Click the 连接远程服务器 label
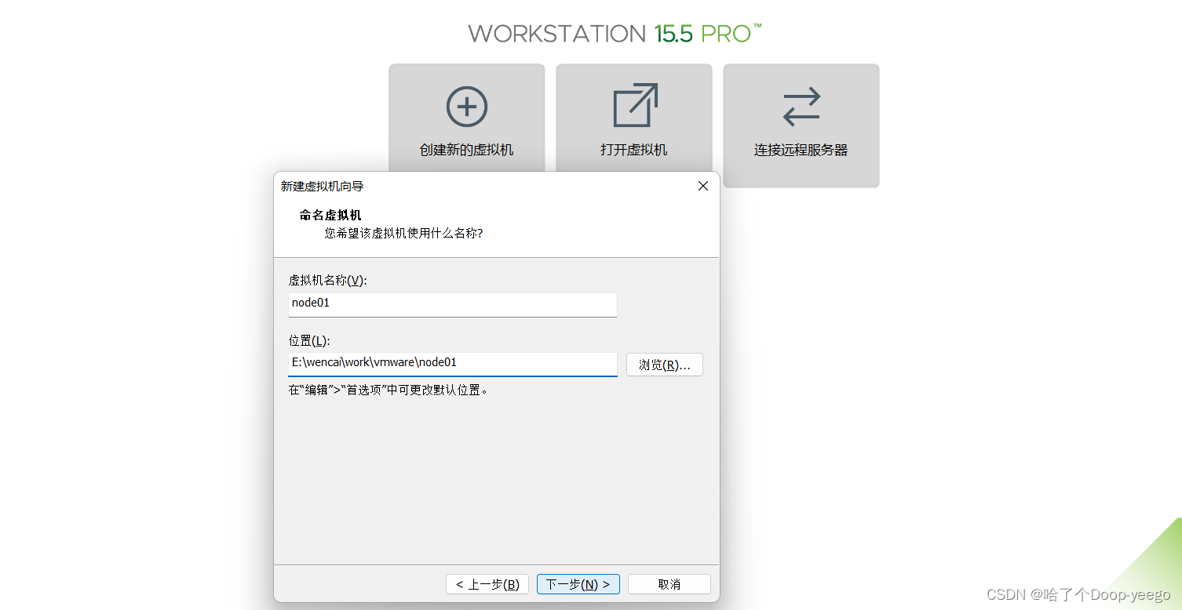This screenshot has height=610, width=1182. (801, 150)
